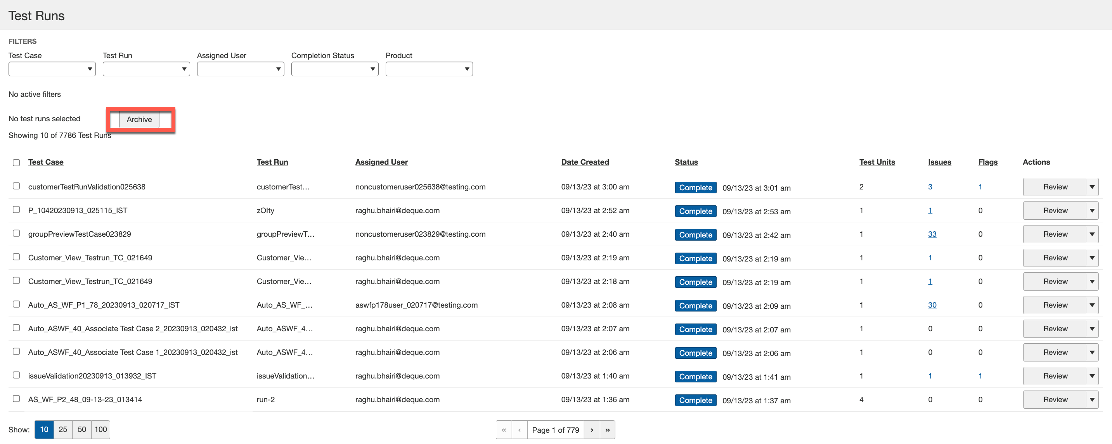Open the Assigned User filter dropdown
1112x444 pixels.
[241, 69]
